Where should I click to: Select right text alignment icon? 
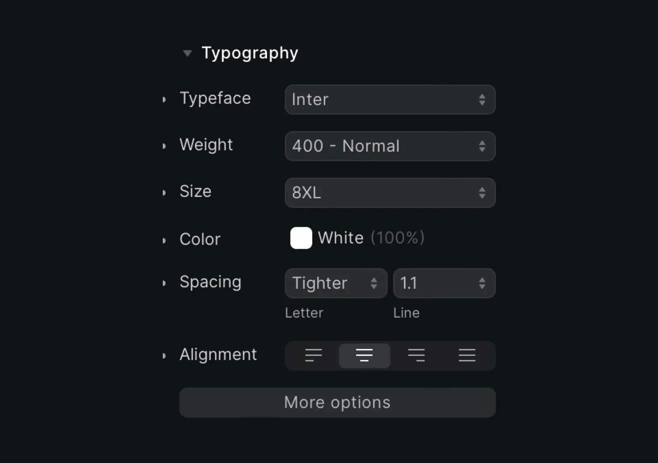416,355
